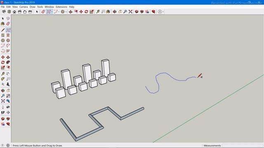This screenshot has height=148, width=264.
Task: Select the Rectangle tool in left tool set
Action: point(3,35)
